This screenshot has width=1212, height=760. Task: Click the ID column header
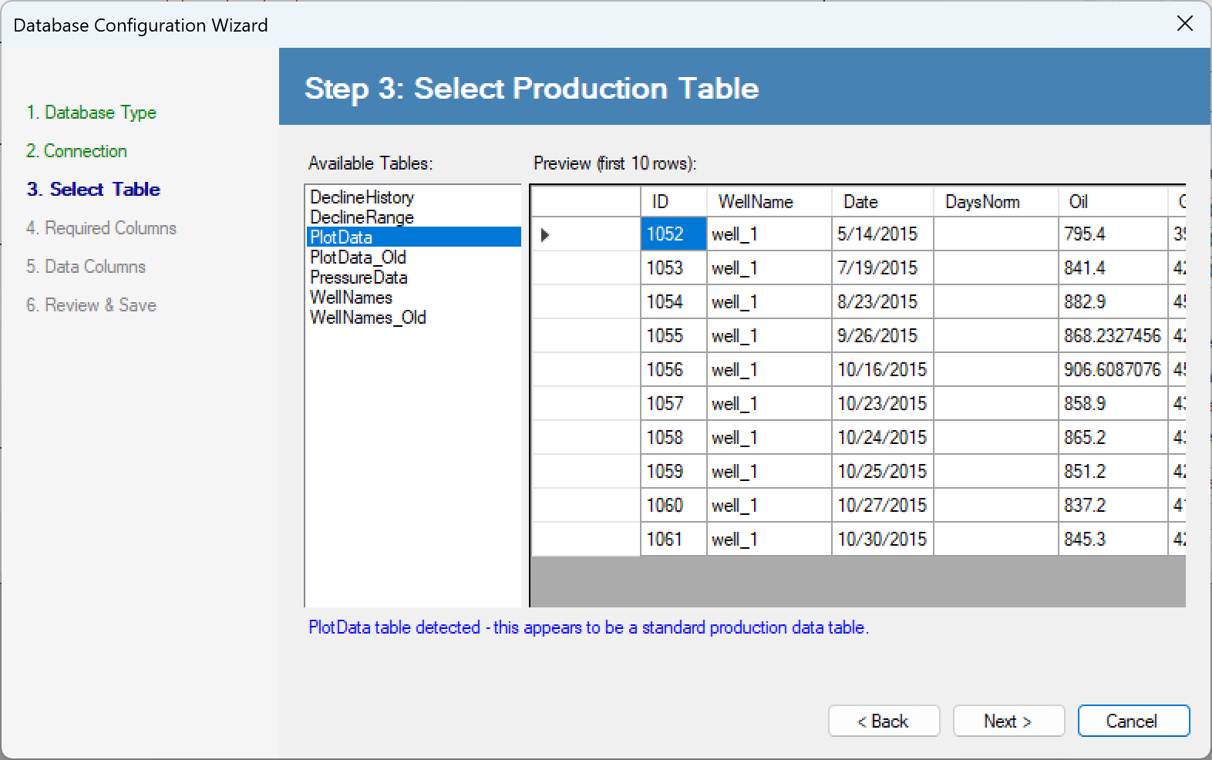coord(674,202)
